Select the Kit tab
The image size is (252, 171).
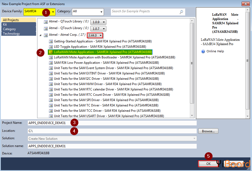pos(18,24)
